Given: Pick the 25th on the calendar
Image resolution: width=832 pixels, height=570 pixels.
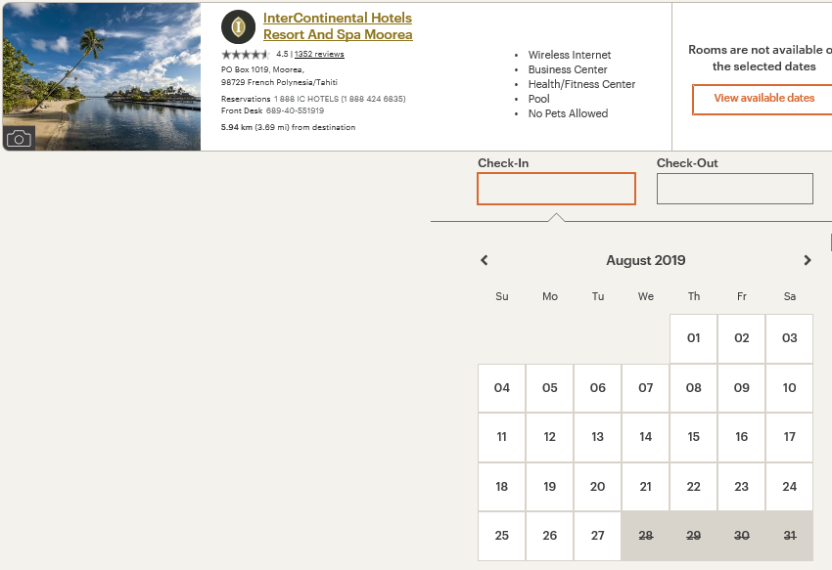Looking at the screenshot, I should (x=502, y=536).
